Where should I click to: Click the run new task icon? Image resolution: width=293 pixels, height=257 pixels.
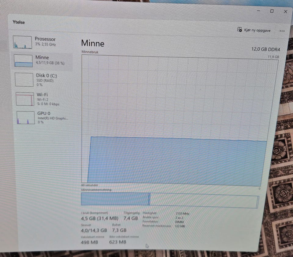click(239, 29)
